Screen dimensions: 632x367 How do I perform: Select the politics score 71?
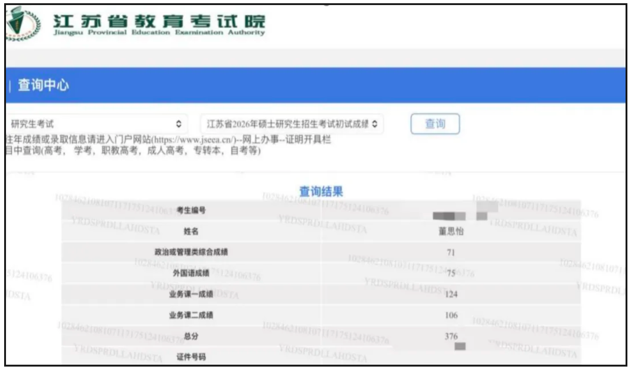click(x=451, y=252)
